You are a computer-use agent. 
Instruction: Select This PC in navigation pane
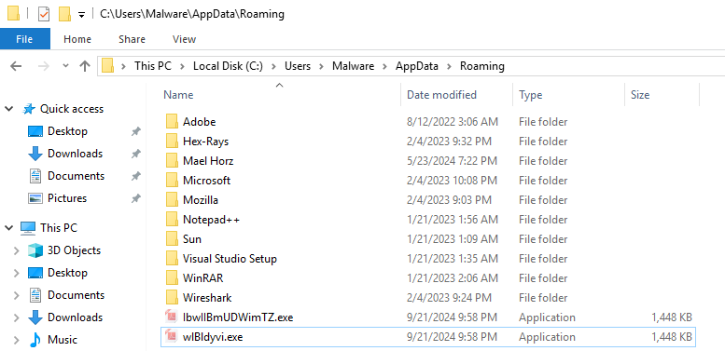click(x=58, y=227)
